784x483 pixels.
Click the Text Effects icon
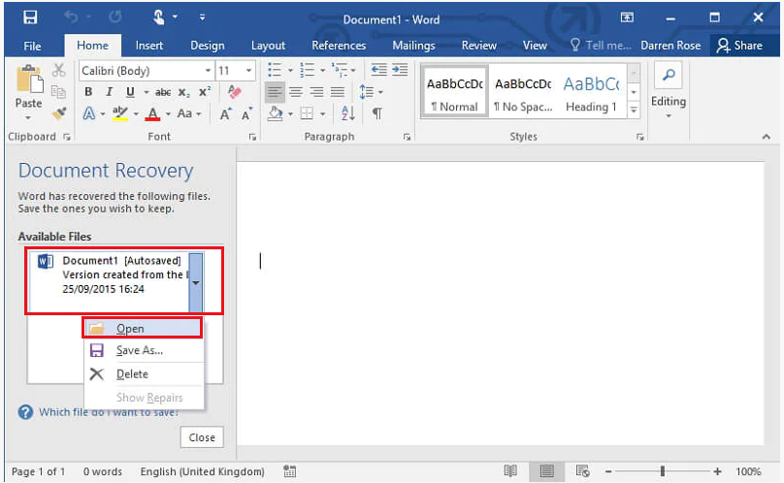[89, 114]
